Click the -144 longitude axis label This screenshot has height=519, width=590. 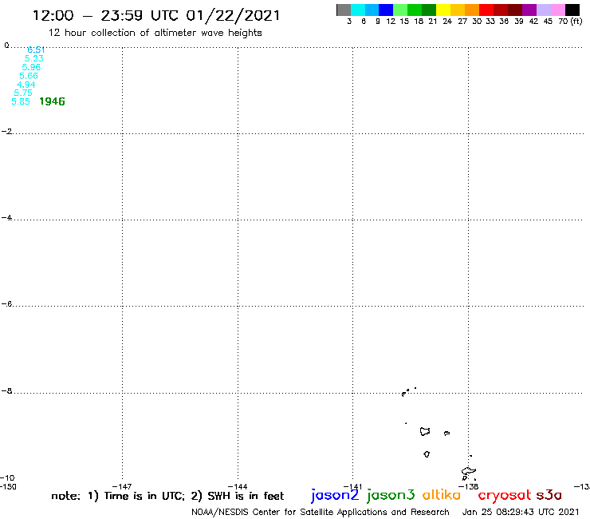(x=238, y=486)
